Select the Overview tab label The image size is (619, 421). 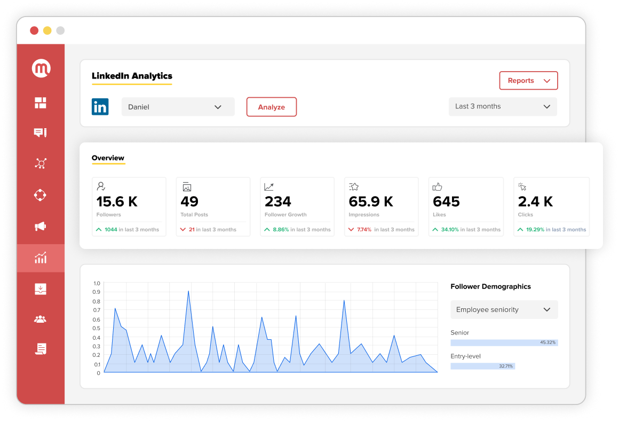[x=108, y=158]
